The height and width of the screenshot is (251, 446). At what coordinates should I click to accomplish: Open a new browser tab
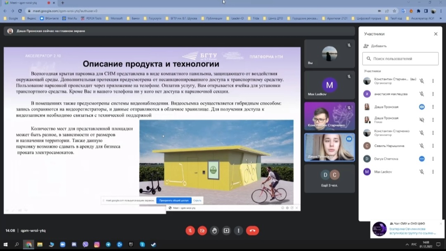(63, 3)
